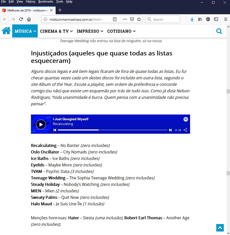This screenshot has width=230, height=235.
Task: Click the Recalculating artist name in player
Action: point(63,124)
